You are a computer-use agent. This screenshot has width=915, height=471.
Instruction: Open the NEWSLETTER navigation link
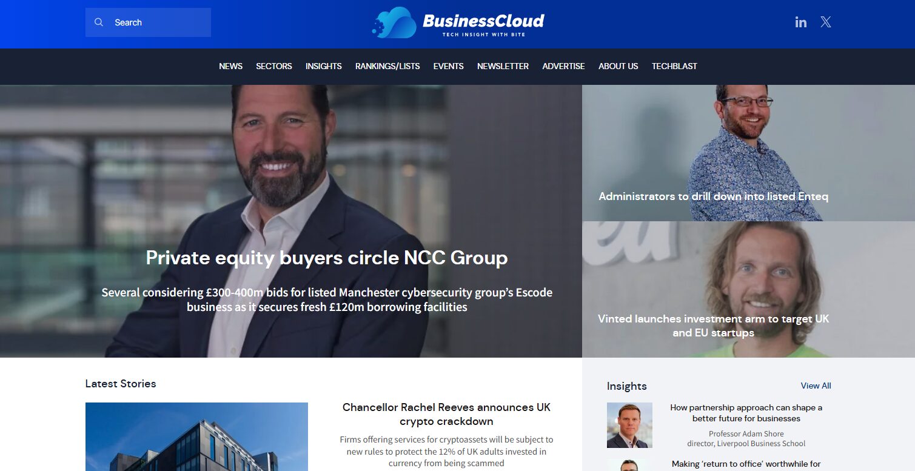pyautogui.click(x=503, y=66)
